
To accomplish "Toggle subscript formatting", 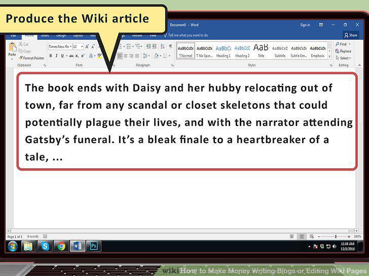I will click(77, 56).
